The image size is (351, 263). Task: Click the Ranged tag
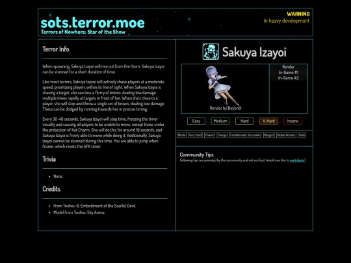[x=269, y=135]
